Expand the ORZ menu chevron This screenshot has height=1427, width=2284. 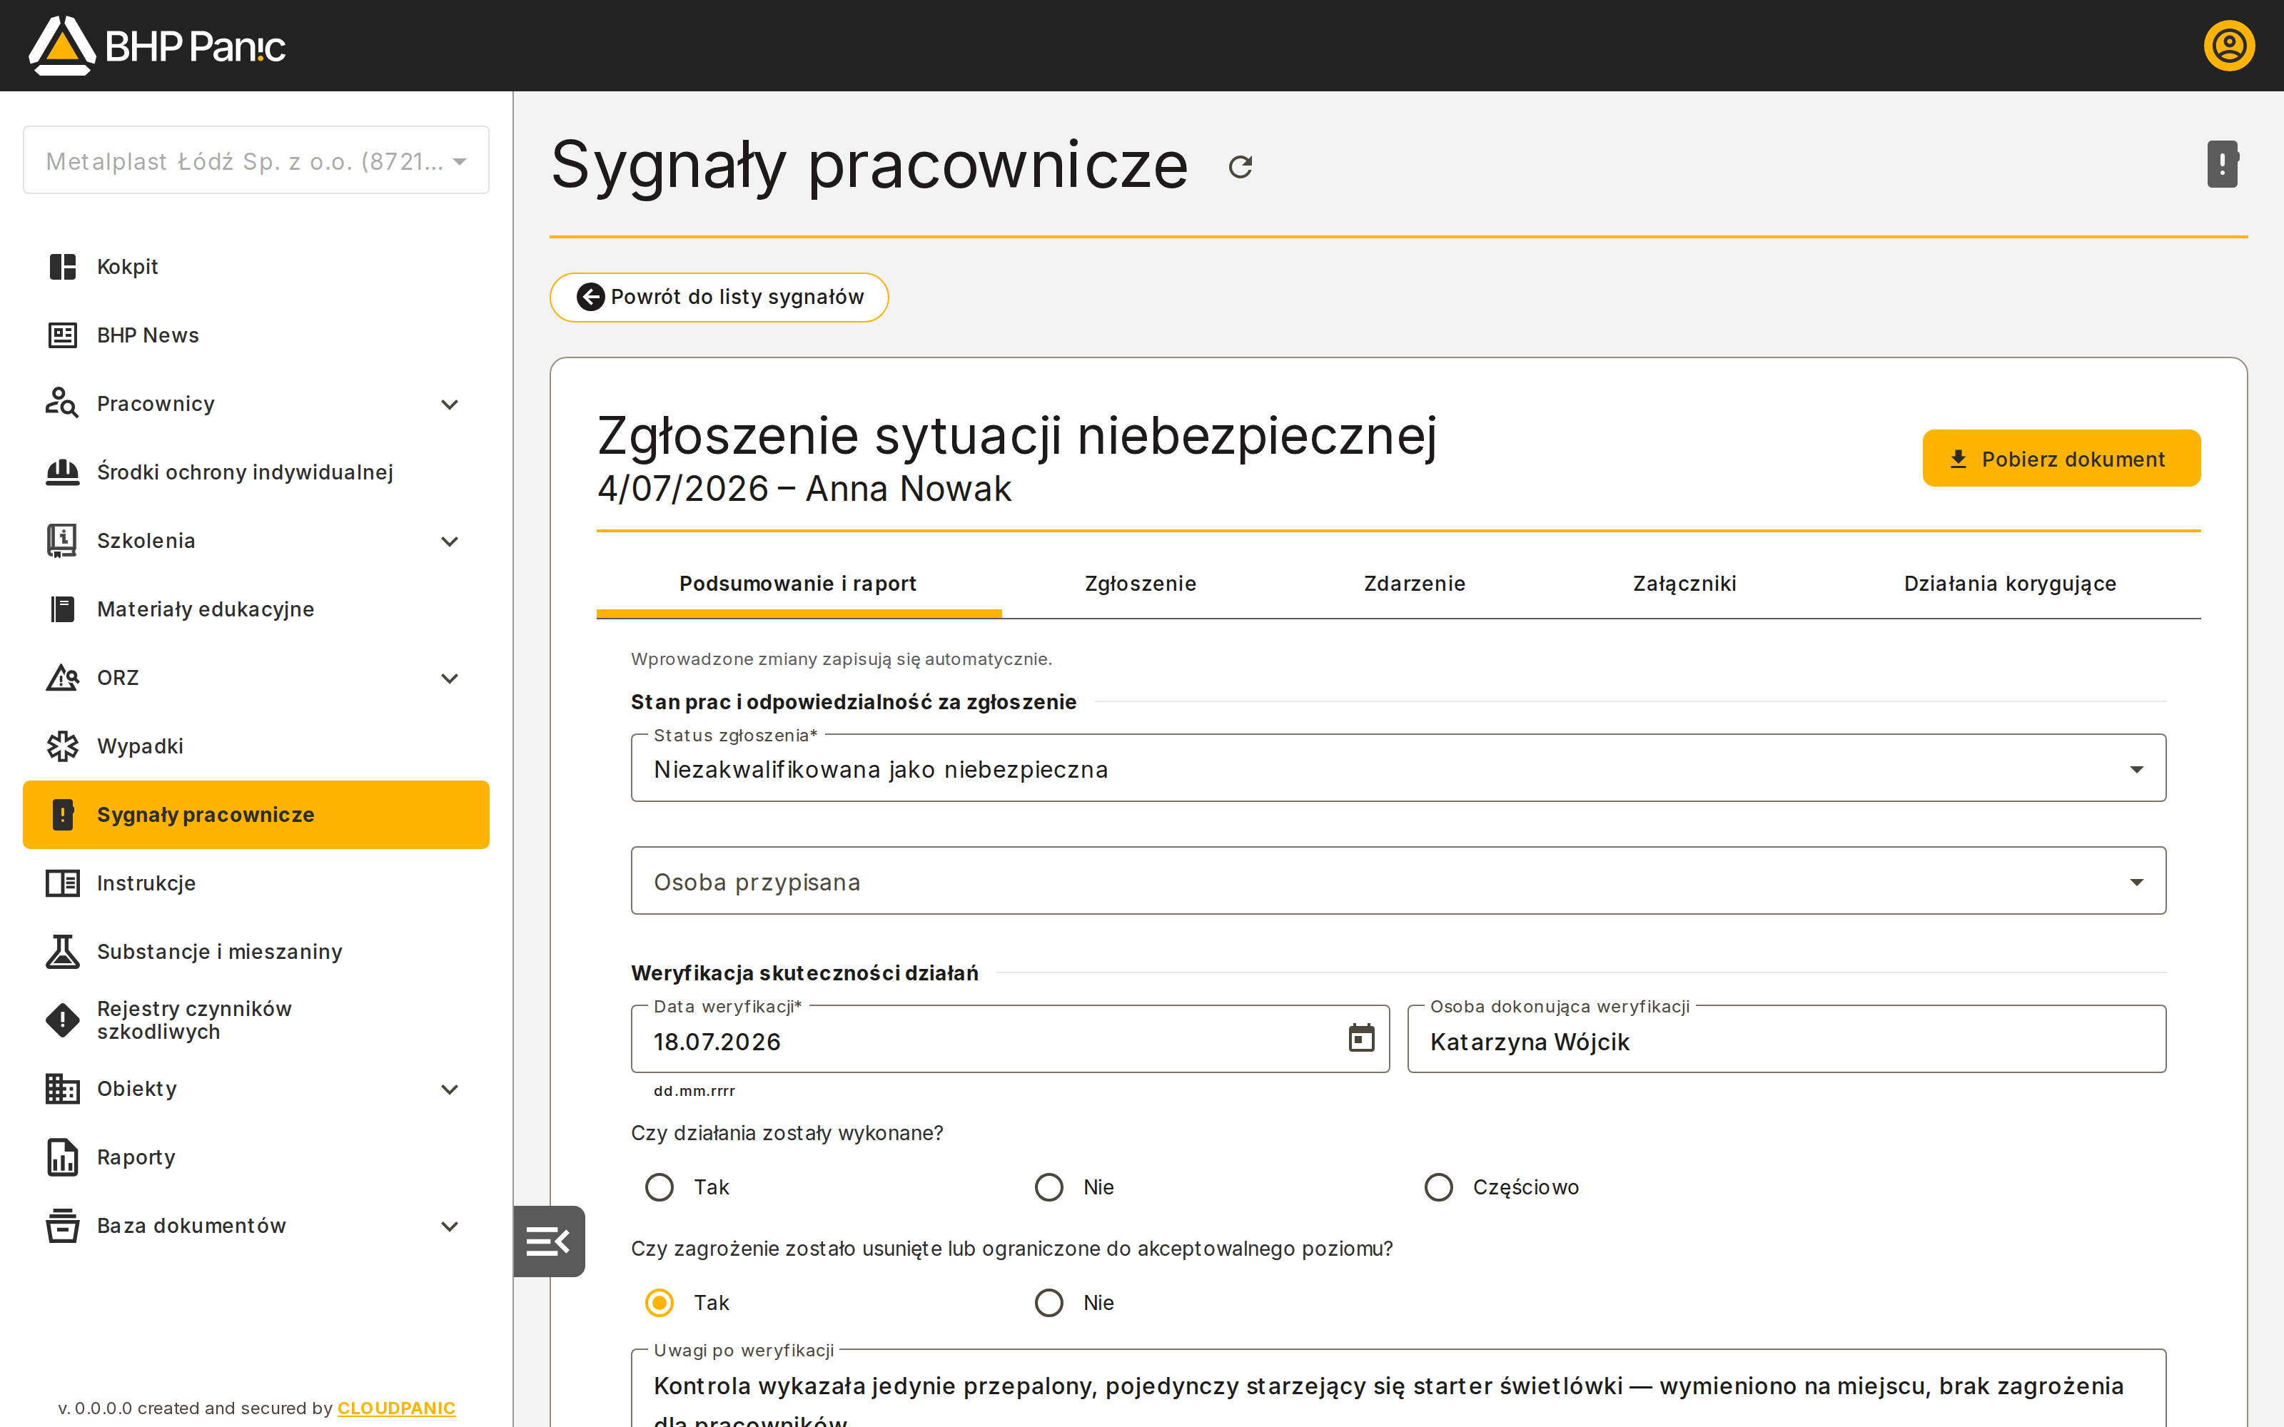tap(450, 678)
